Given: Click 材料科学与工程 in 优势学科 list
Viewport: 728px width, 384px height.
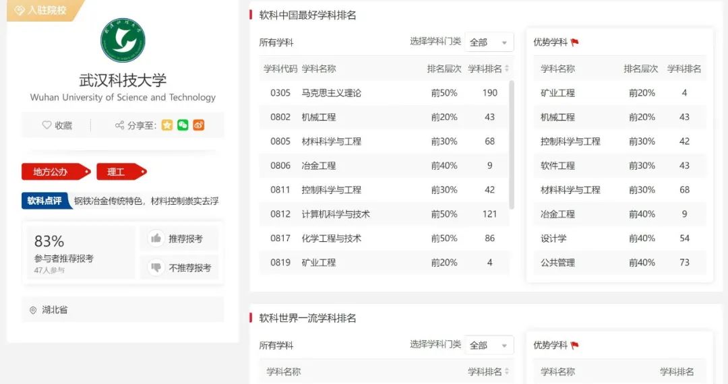Looking at the screenshot, I should (570, 190).
